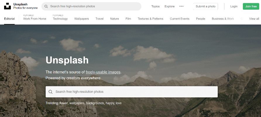Follow the freely-usable images link
261x117 pixels.
[x=103, y=72]
